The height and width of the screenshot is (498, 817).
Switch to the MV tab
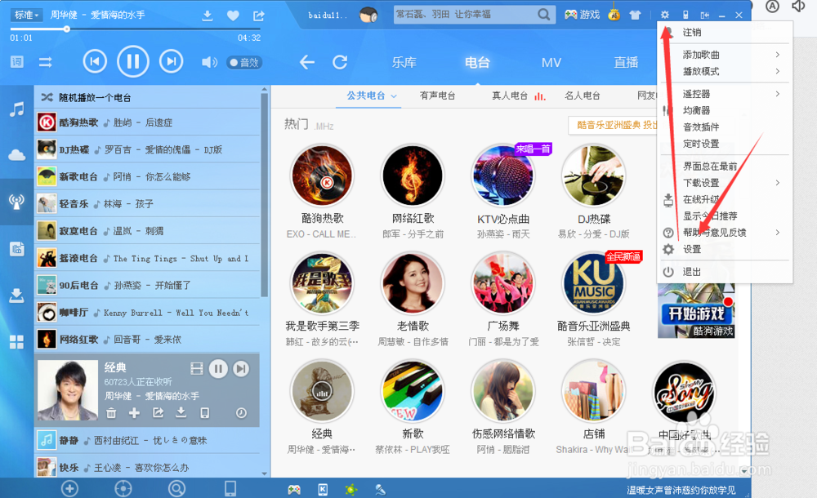[x=551, y=63]
